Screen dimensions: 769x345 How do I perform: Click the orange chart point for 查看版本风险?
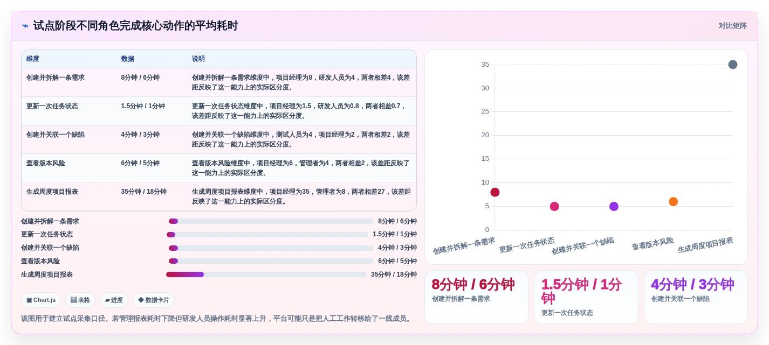pos(674,202)
